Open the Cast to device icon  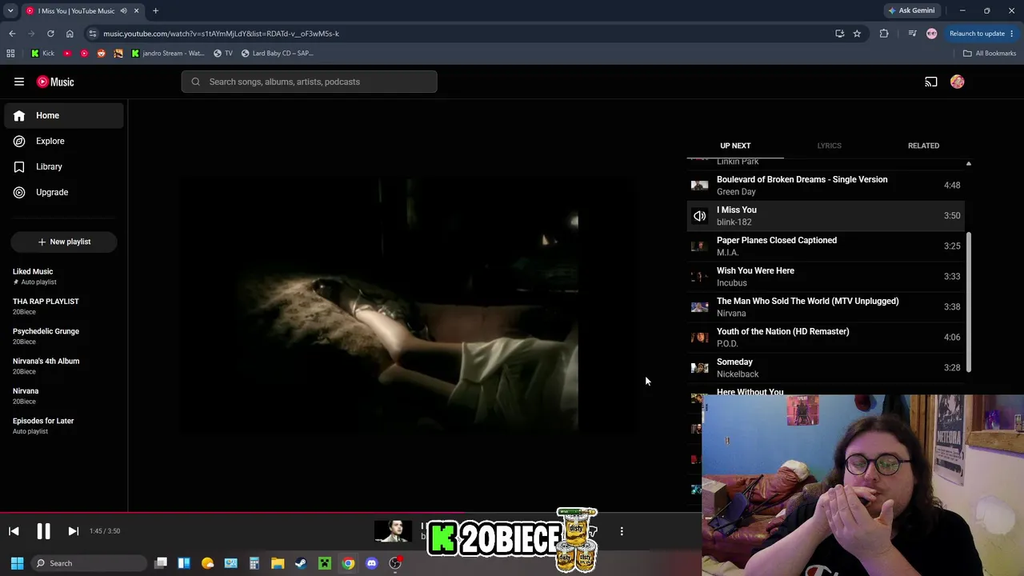pos(931,82)
